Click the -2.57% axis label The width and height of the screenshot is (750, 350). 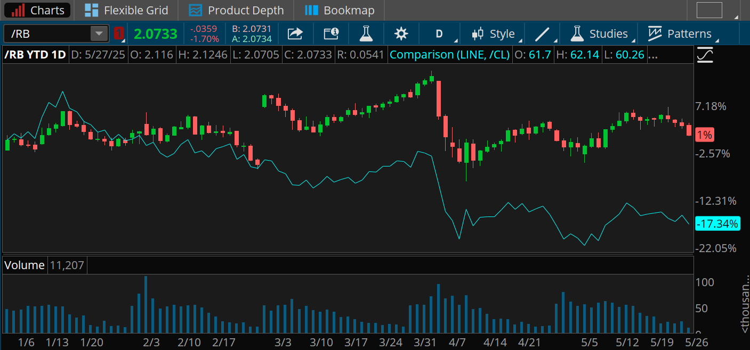click(712, 154)
